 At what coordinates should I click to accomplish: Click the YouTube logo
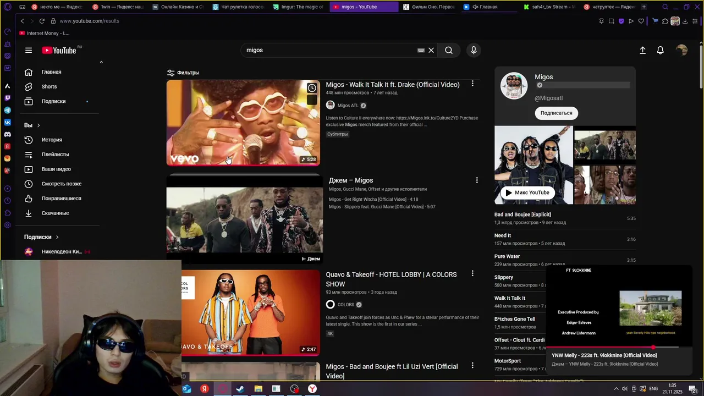(59, 50)
